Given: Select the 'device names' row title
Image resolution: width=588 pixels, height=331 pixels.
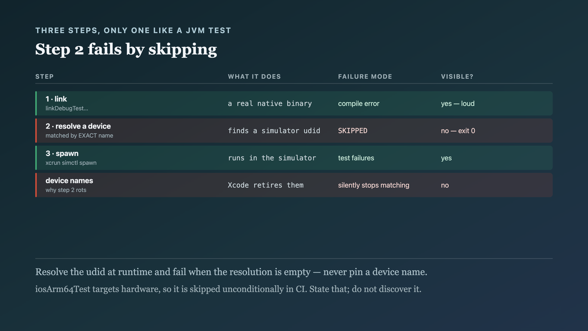Looking at the screenshot, I should (69, 181).
